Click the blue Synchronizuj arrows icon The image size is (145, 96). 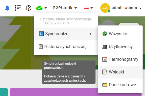(41, 34)
